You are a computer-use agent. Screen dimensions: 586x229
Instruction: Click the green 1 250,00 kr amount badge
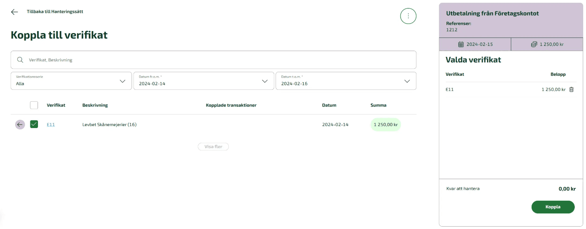[385, 124]
